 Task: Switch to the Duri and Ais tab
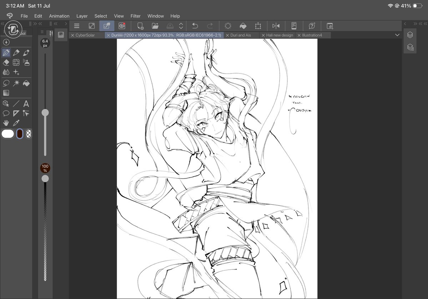[241, 35]
